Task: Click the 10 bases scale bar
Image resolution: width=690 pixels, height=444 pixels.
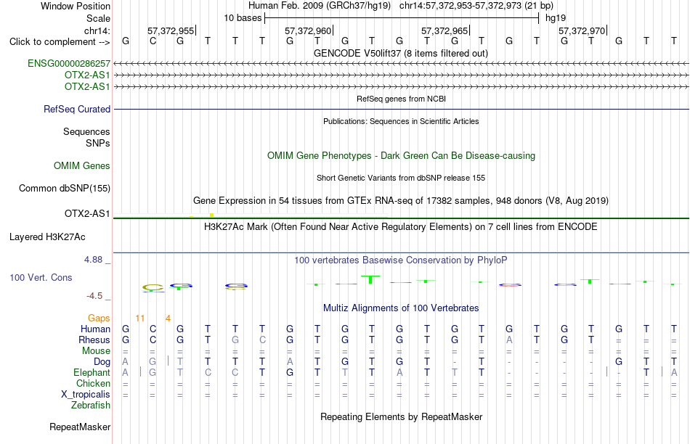Action: 402,18
